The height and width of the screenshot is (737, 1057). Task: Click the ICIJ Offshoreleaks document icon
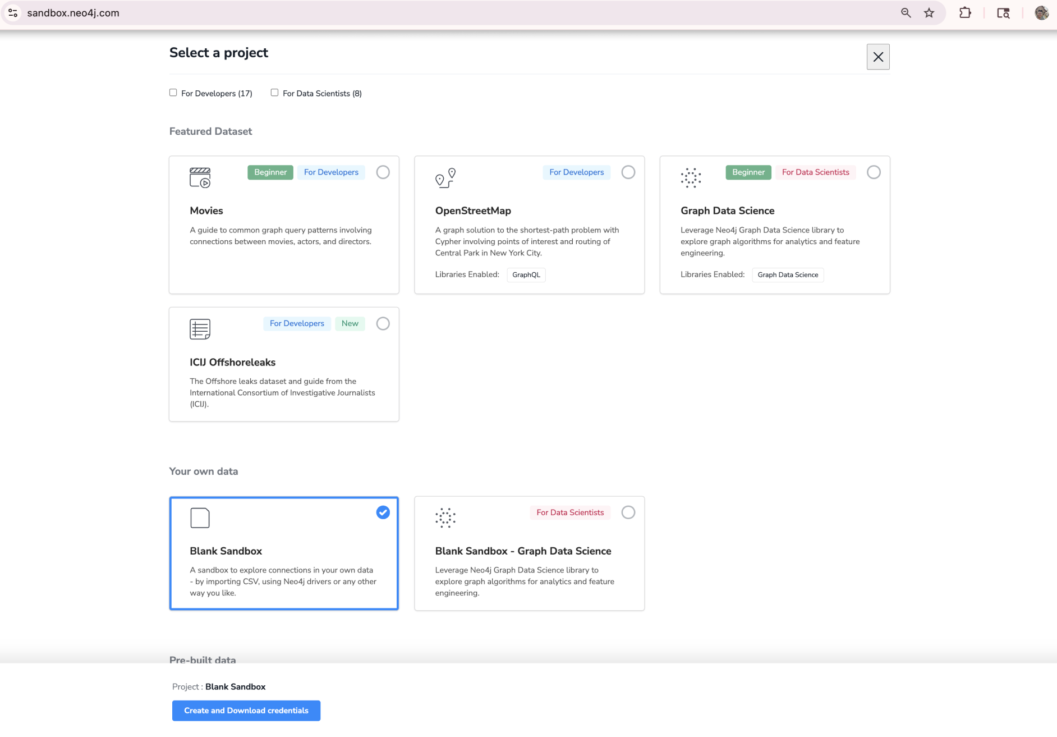click(200, 329)
